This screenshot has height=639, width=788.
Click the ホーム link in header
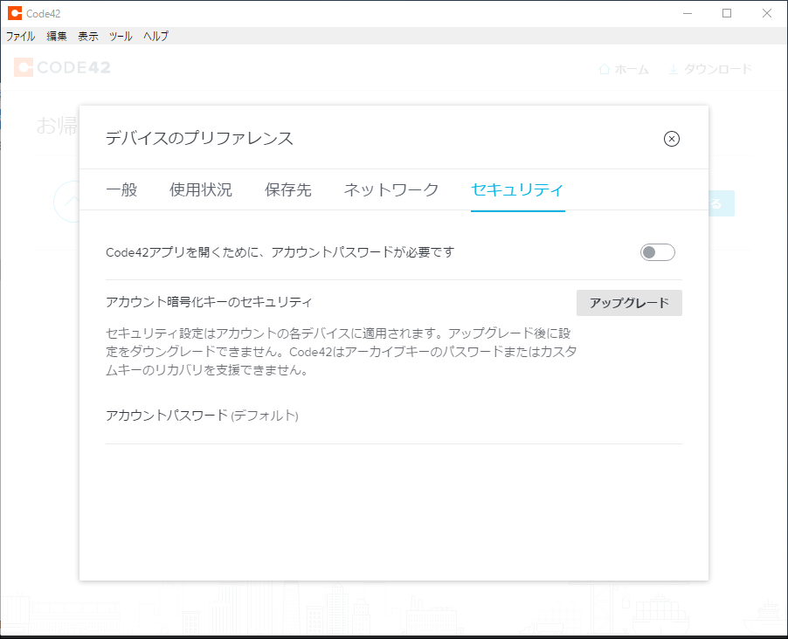(624, 69)
